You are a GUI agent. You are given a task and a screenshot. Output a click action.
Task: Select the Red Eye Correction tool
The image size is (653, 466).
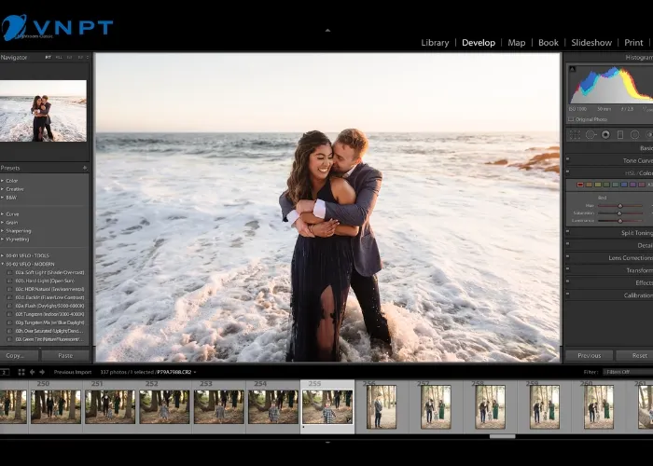tap(605, 135)
